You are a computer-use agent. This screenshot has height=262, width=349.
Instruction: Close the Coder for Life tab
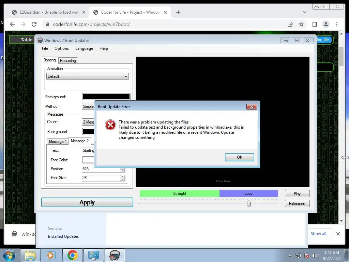click(x=165, y=12)
